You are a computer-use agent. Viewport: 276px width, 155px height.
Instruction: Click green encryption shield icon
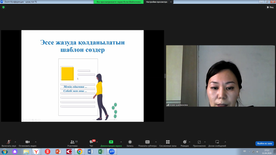(4, 7)
